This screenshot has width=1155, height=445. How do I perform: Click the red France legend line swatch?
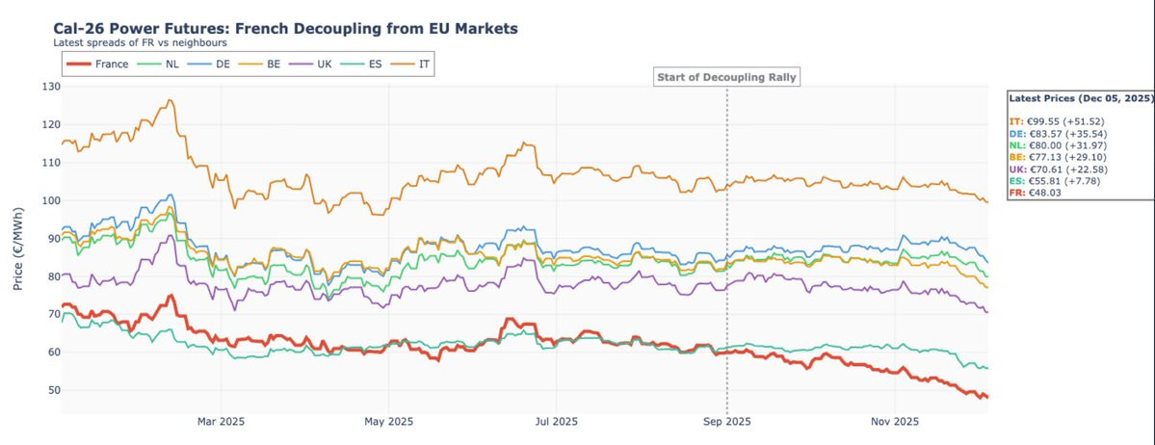[79, 64]
